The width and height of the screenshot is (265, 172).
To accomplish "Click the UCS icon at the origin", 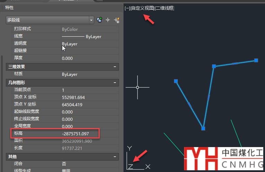I will [138, 158].
